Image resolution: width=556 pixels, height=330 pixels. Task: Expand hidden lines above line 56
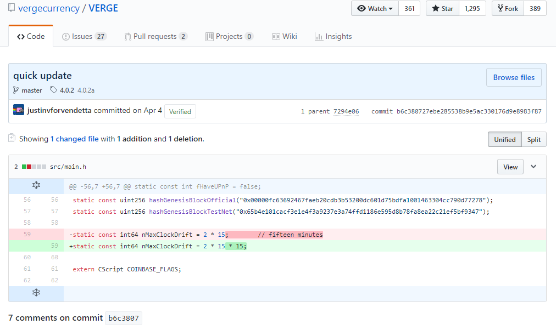pyautogui.click(x=36, y=185)
